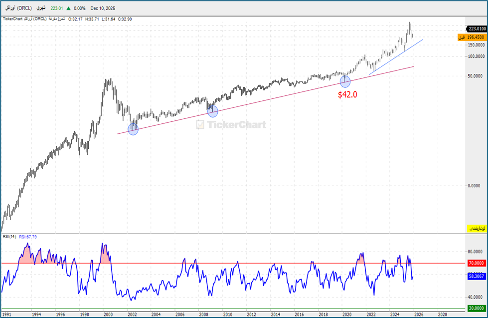Click the orange 196.4500 pre-market price tag

point(472,37)
